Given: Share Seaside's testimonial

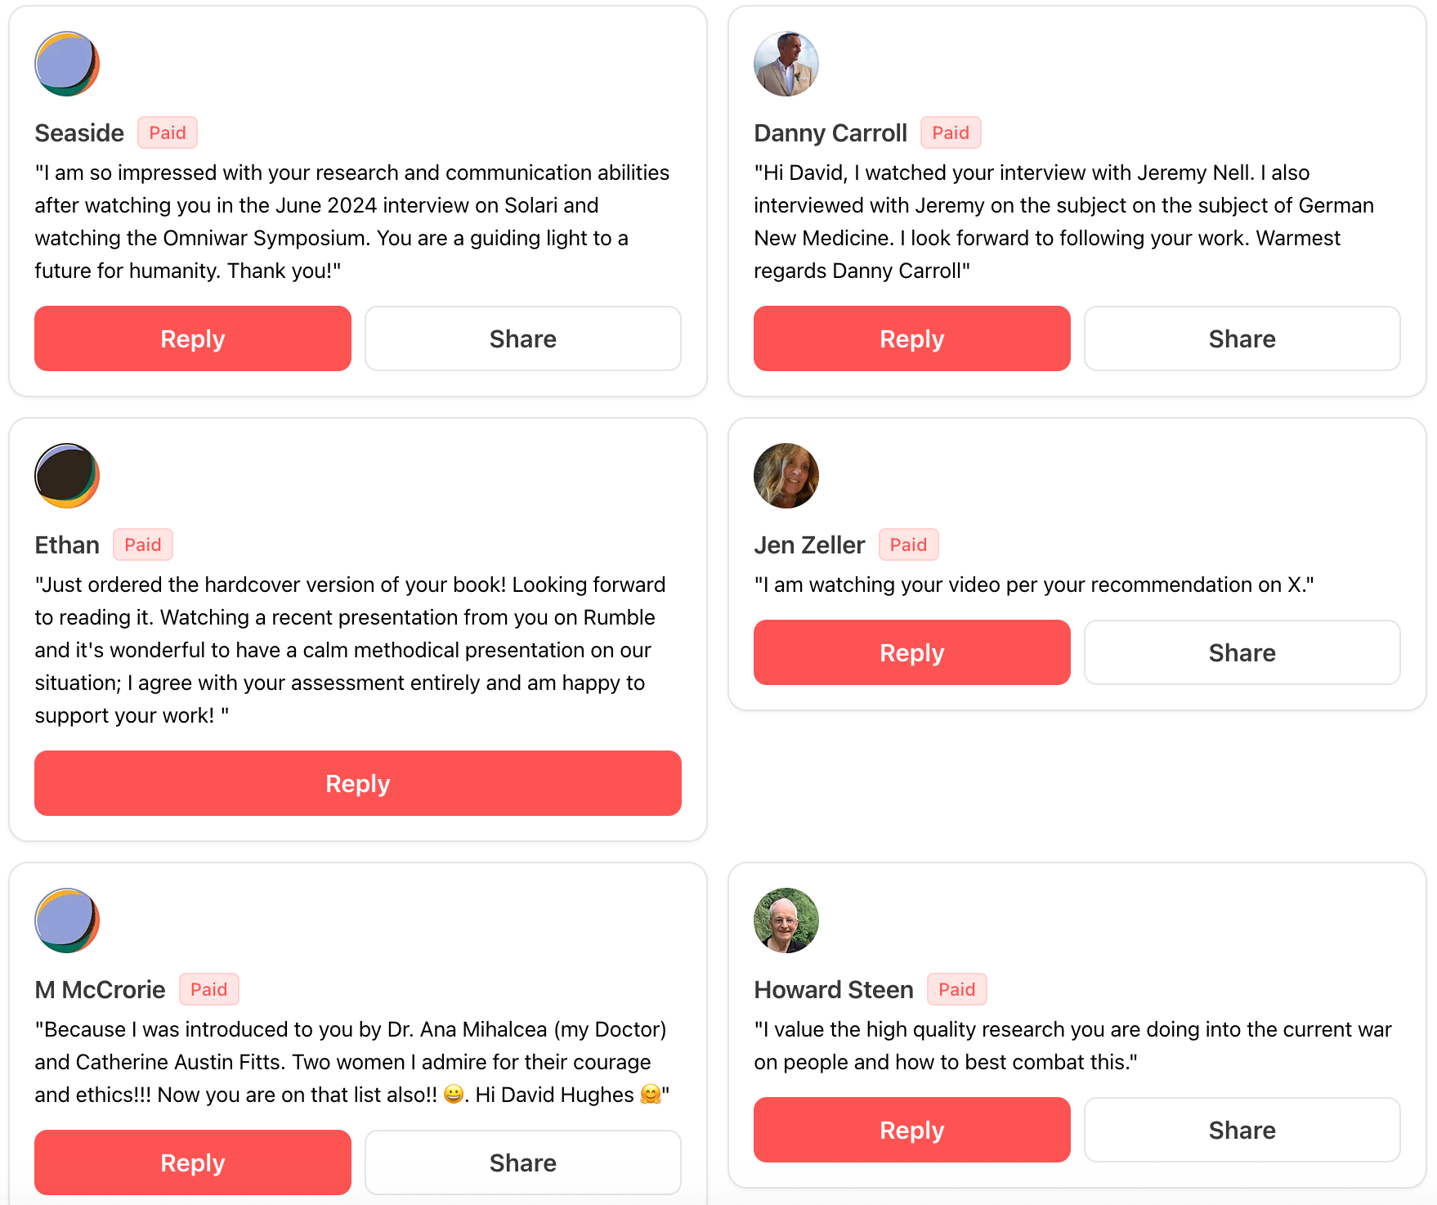Looking at the screenshot, I should coord(522,338).
